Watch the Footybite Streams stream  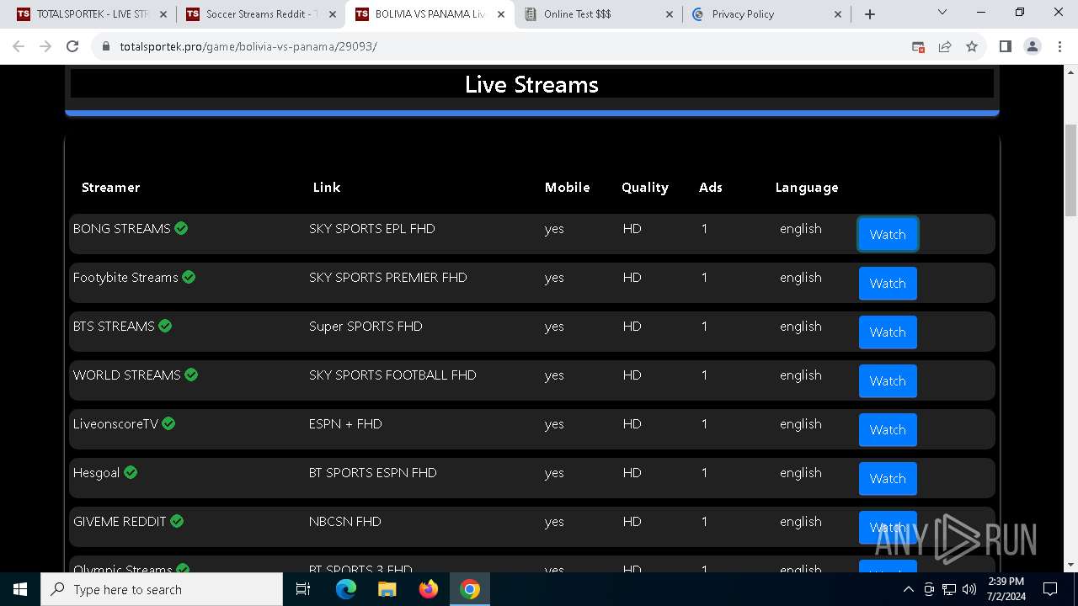[888, 283]
